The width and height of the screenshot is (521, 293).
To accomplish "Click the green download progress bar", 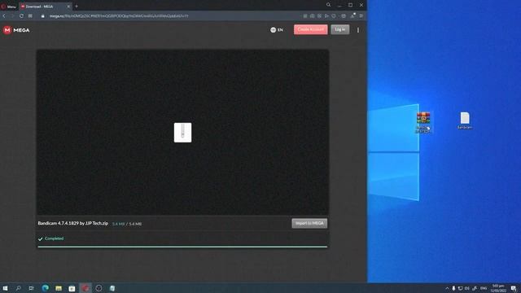I will [x=182, y=247].
